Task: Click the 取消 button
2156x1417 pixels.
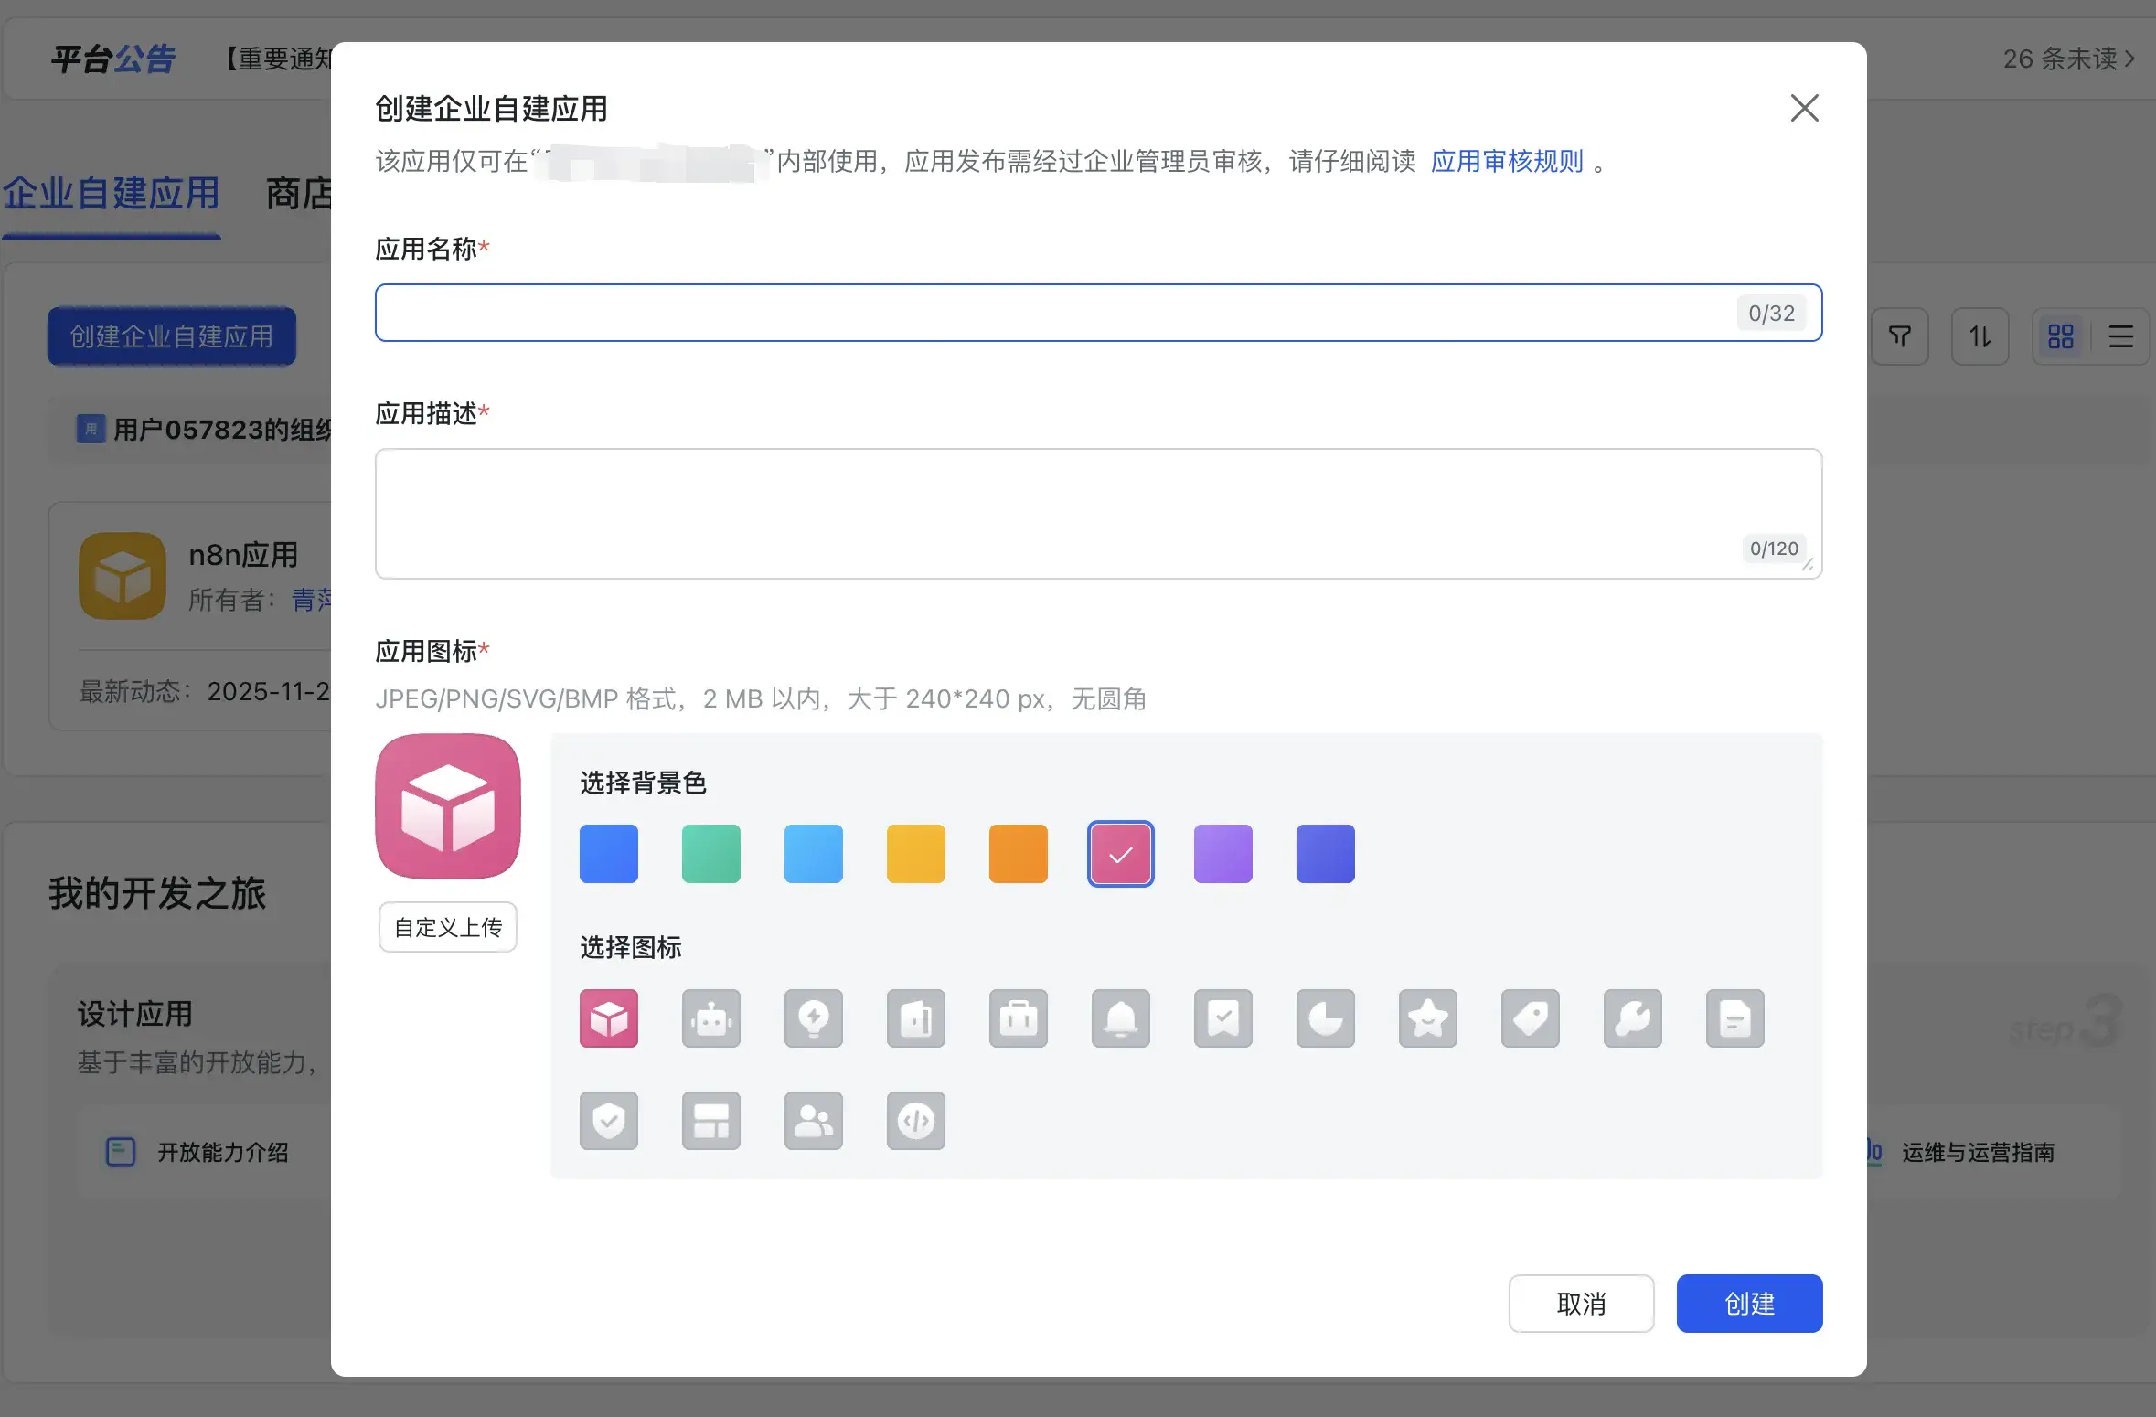Action: pyautogui.click(x=1580, y=1304)
